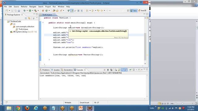The height and width of the screenshot is (111, 198).
Task: Click the Open Task folder icon
Action: [x=57, y=11]
